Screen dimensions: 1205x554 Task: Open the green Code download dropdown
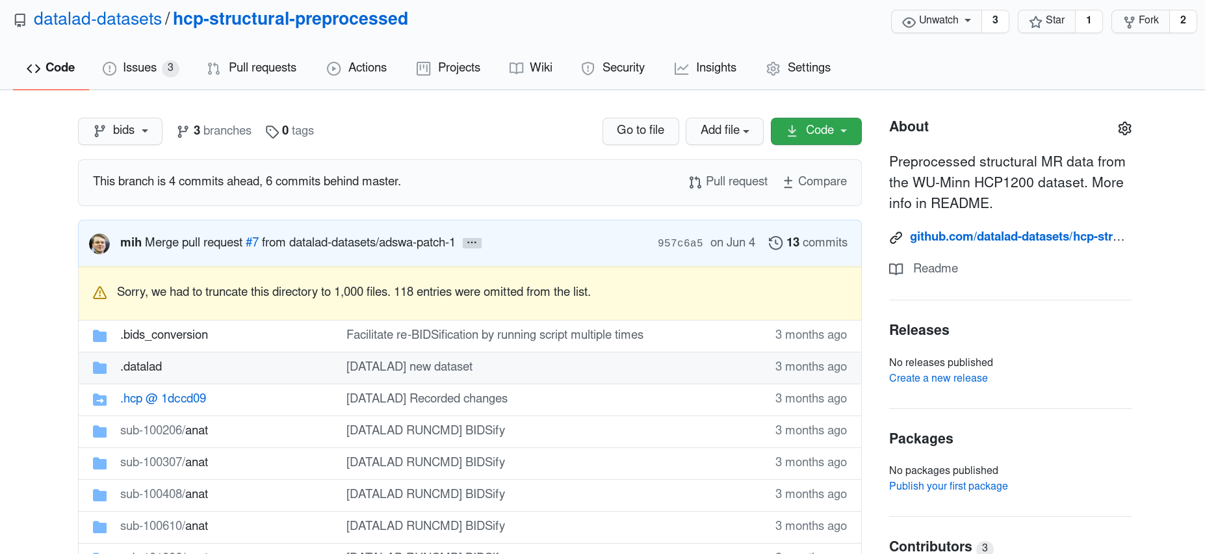[816, 131]
